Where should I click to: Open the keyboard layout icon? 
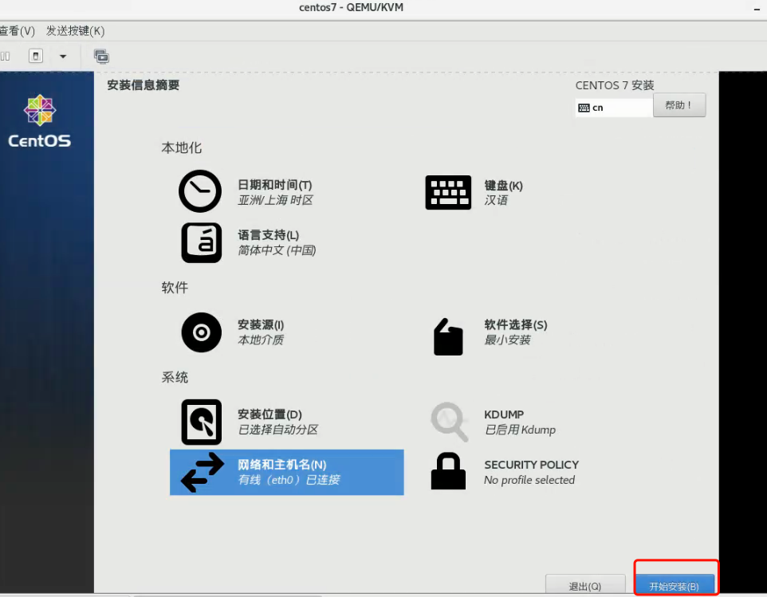coord(448,193)
